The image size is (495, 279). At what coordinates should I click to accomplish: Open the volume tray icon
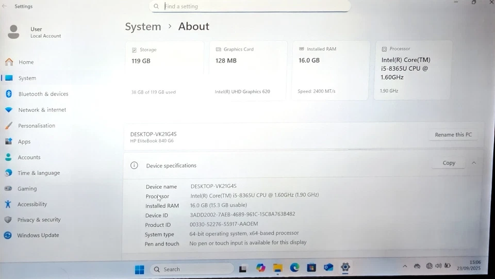[x=438, y=266]
